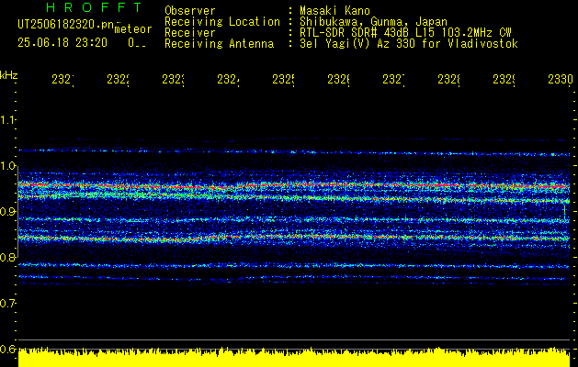Click the "Observer" field label
Viewport: 578px width, 367px height.
pos(190,11)
